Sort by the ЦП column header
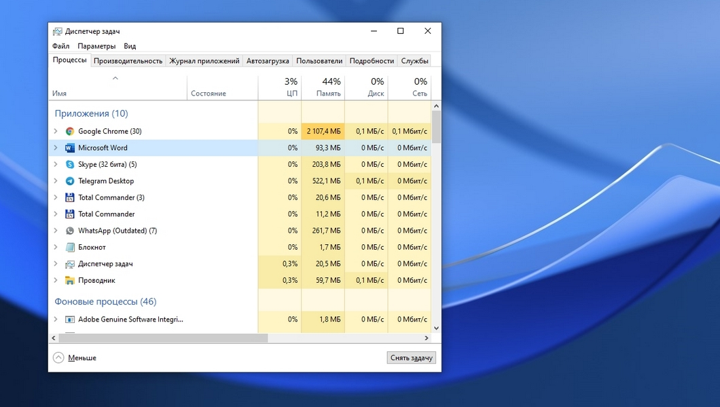 (280, 87)
